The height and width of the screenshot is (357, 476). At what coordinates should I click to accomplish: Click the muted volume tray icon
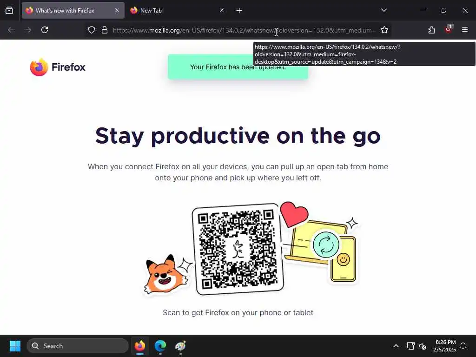coord(423,346)
